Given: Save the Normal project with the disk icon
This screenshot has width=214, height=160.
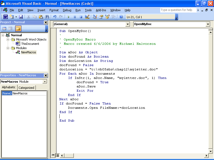Looking at the screenshot, I should pyautogui.click(x=21, y=17).
